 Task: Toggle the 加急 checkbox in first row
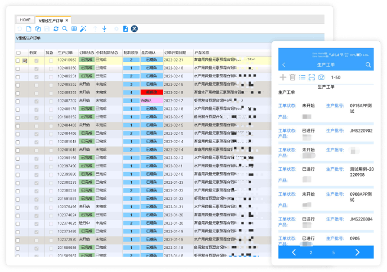(x=50, y=60)
